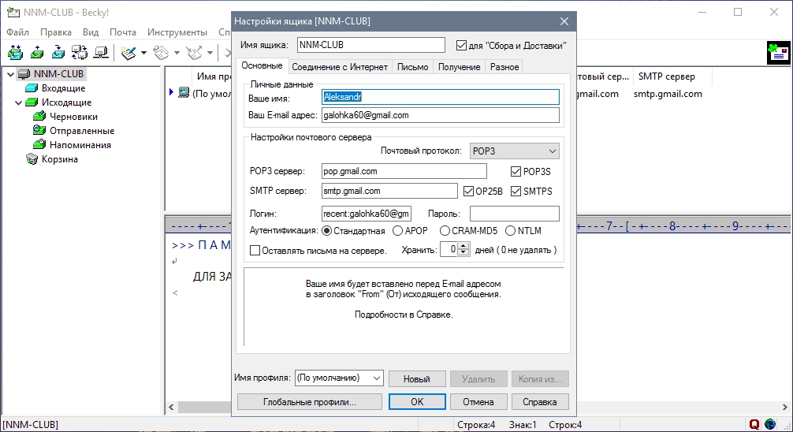Select CRAM-MD5 authentication radio button
Viewport: 793px width, 432px height.
445,231
